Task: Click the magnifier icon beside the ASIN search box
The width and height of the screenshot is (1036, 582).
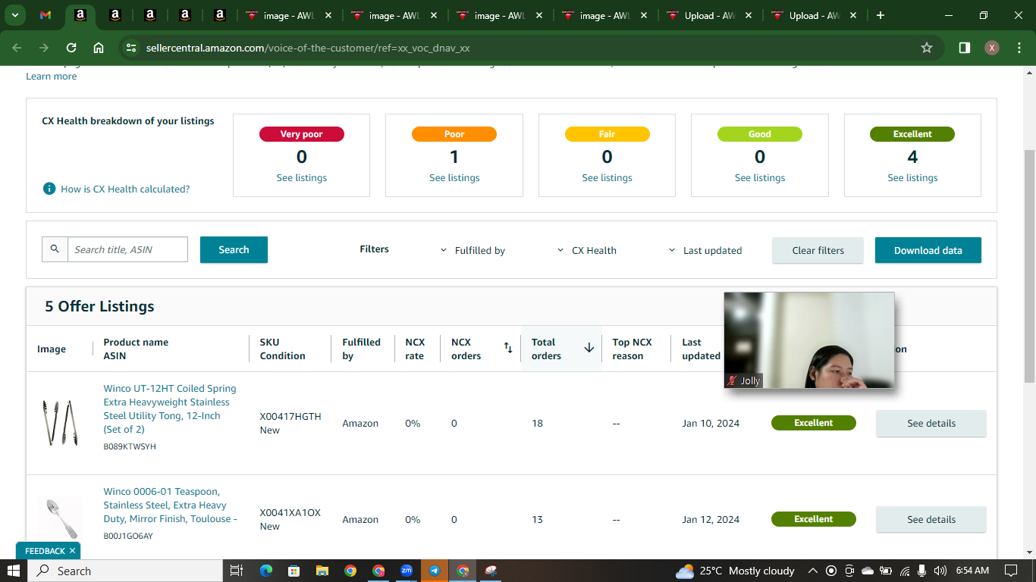Action: click(55, 249)
